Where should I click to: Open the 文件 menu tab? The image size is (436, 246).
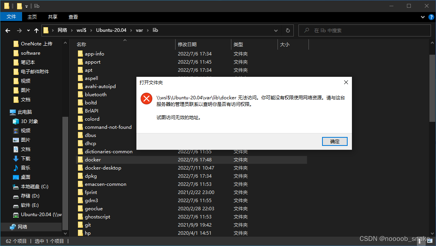coord(11,17)
